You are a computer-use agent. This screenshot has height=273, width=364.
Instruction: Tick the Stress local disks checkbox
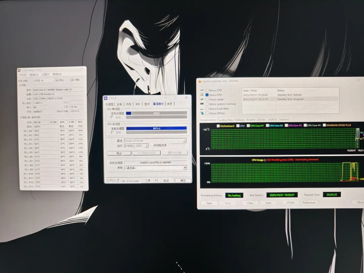click(207, 109)
